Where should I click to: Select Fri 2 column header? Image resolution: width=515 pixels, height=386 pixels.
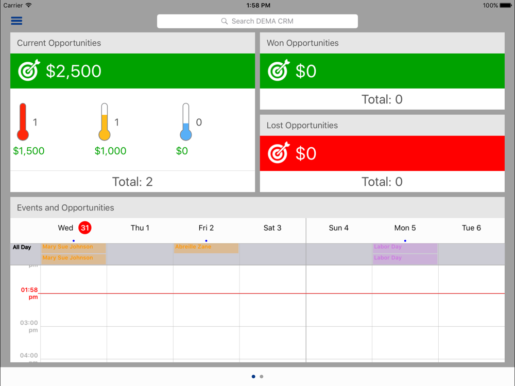pyautogui.click(x=206, y=228)
